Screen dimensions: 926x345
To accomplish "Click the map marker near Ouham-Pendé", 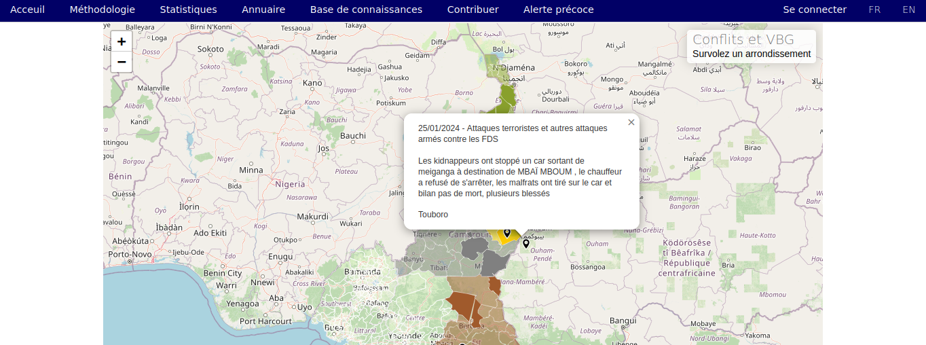I will (526, 244).
